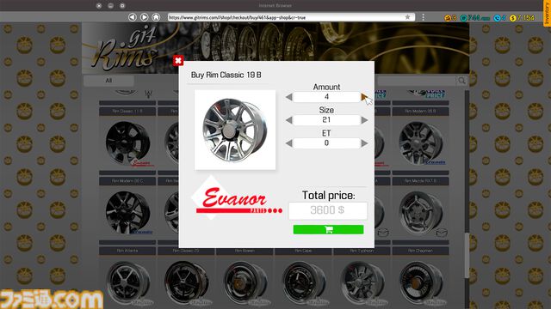
Task: Click the search magnifier icon in the shop
Action: pos(461,81)
